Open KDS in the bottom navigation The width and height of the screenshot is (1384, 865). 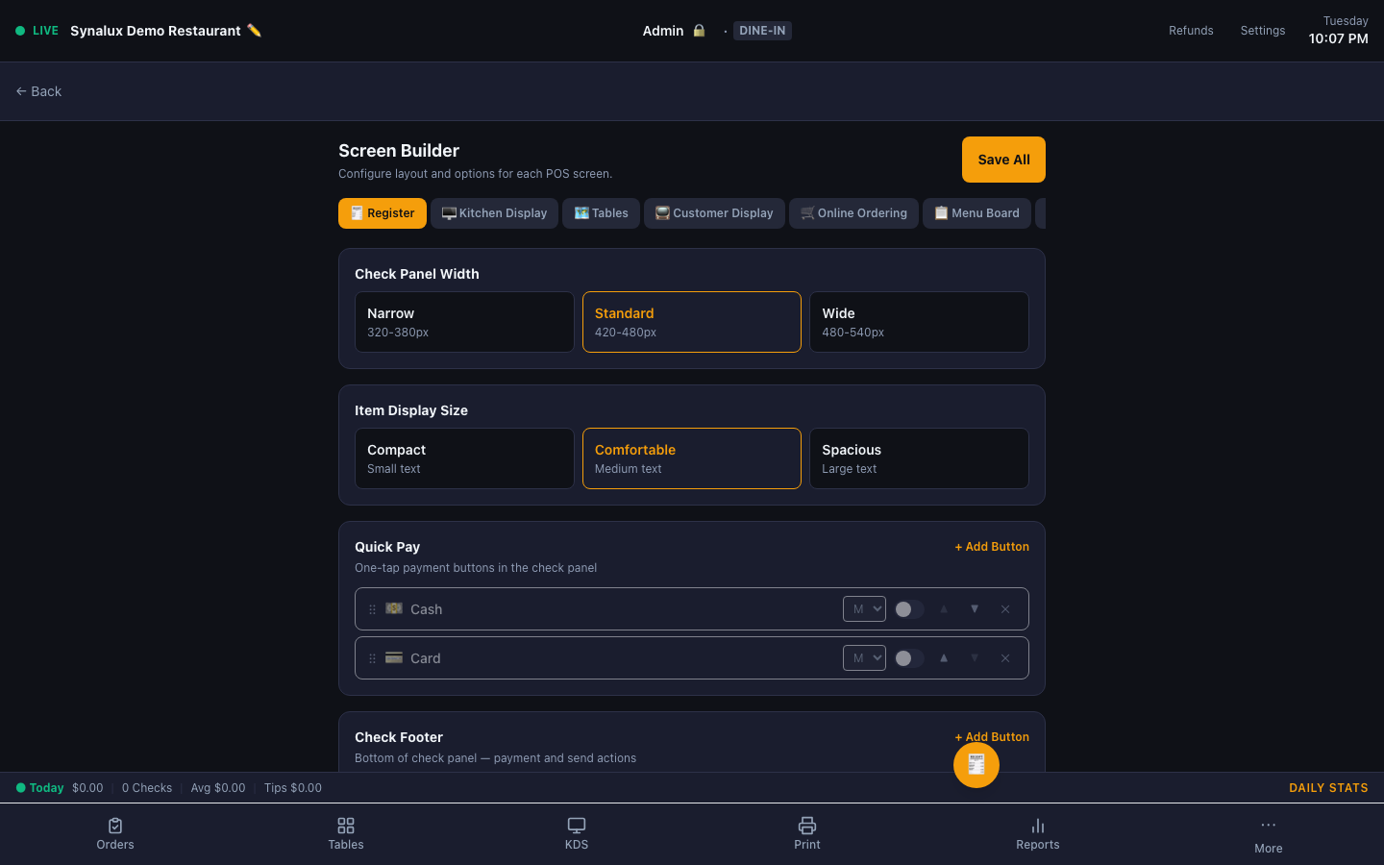click(x=577, y=833)
